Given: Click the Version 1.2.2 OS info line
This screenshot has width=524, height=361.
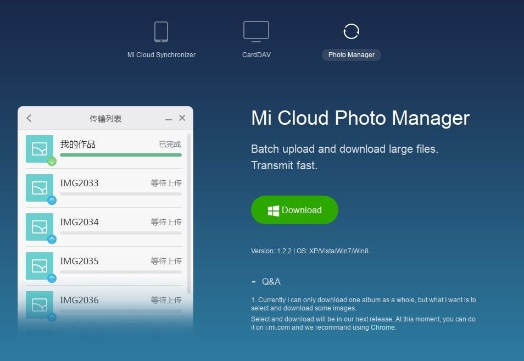Looking at the screenshot, I should coord(310,251).
